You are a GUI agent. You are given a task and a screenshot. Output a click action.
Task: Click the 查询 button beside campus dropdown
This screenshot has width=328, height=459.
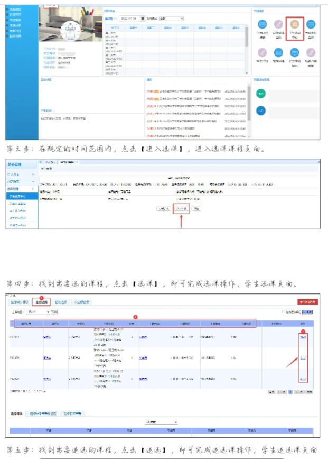click(x=54, y=312)
